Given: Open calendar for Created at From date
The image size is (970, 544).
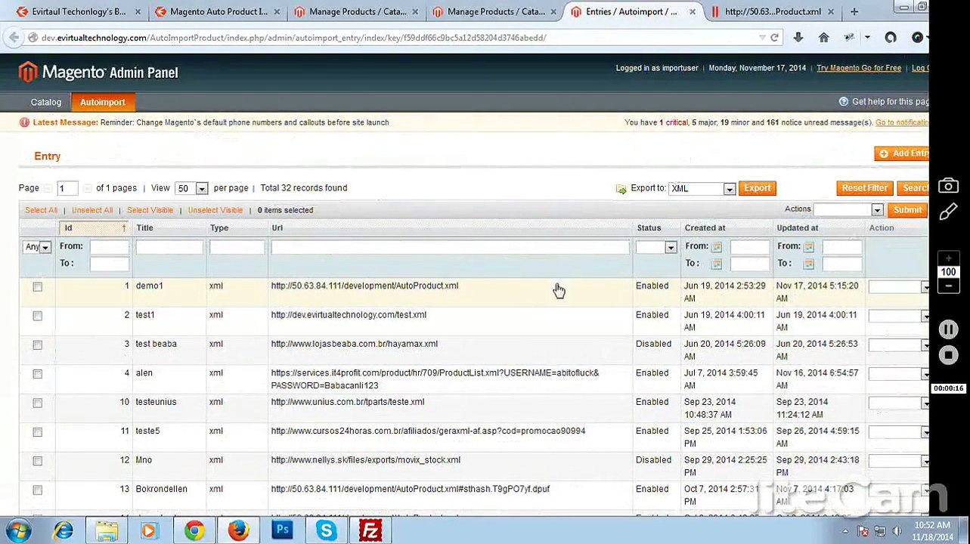Looking at the screenshot, I should [x=716, y=246].
